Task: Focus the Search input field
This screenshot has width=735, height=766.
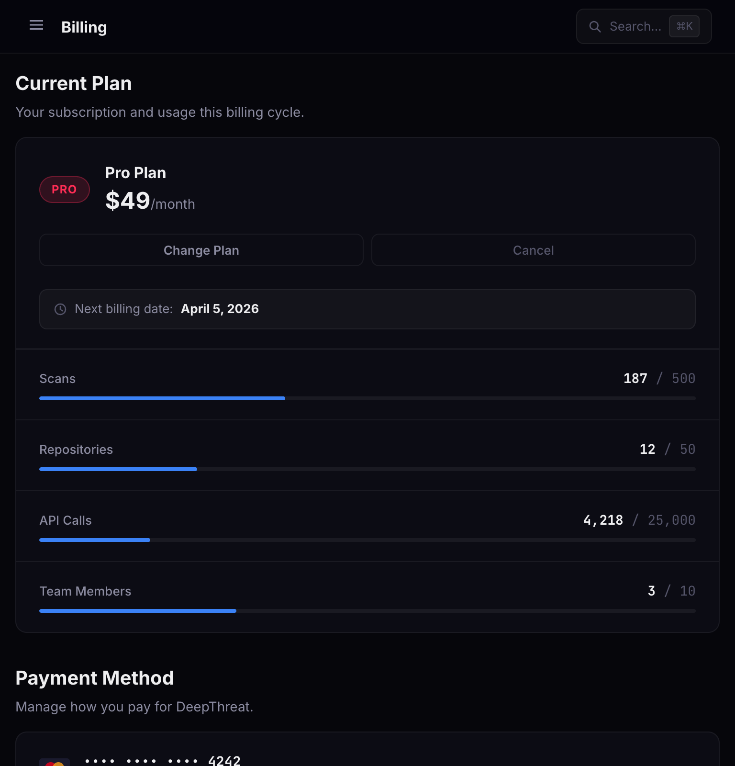Action: coord(635,27)
